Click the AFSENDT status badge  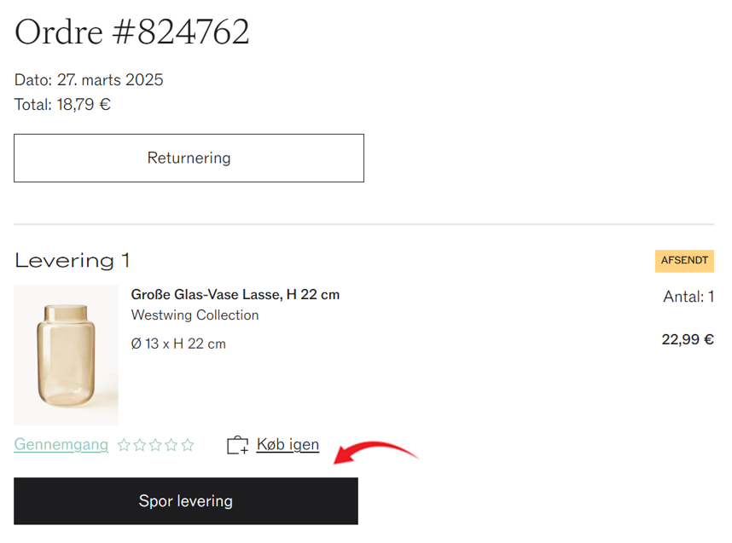(684, 261)
